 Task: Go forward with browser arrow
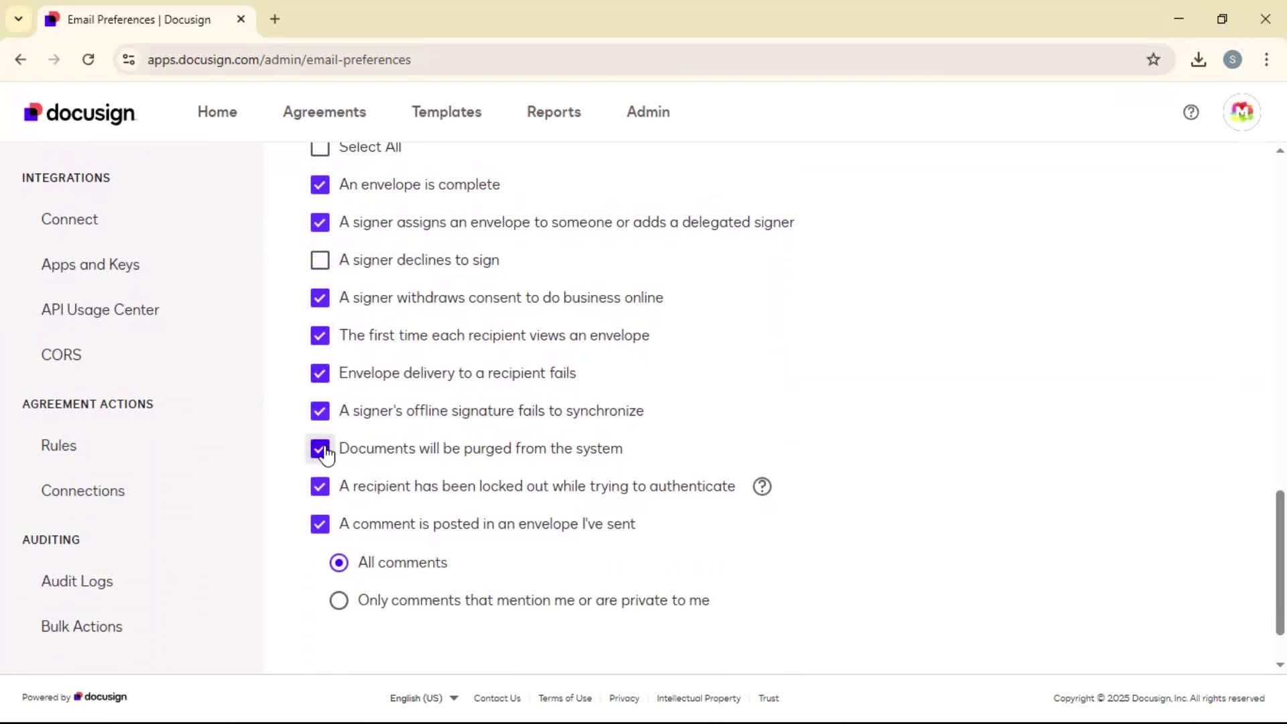[54, 60]
